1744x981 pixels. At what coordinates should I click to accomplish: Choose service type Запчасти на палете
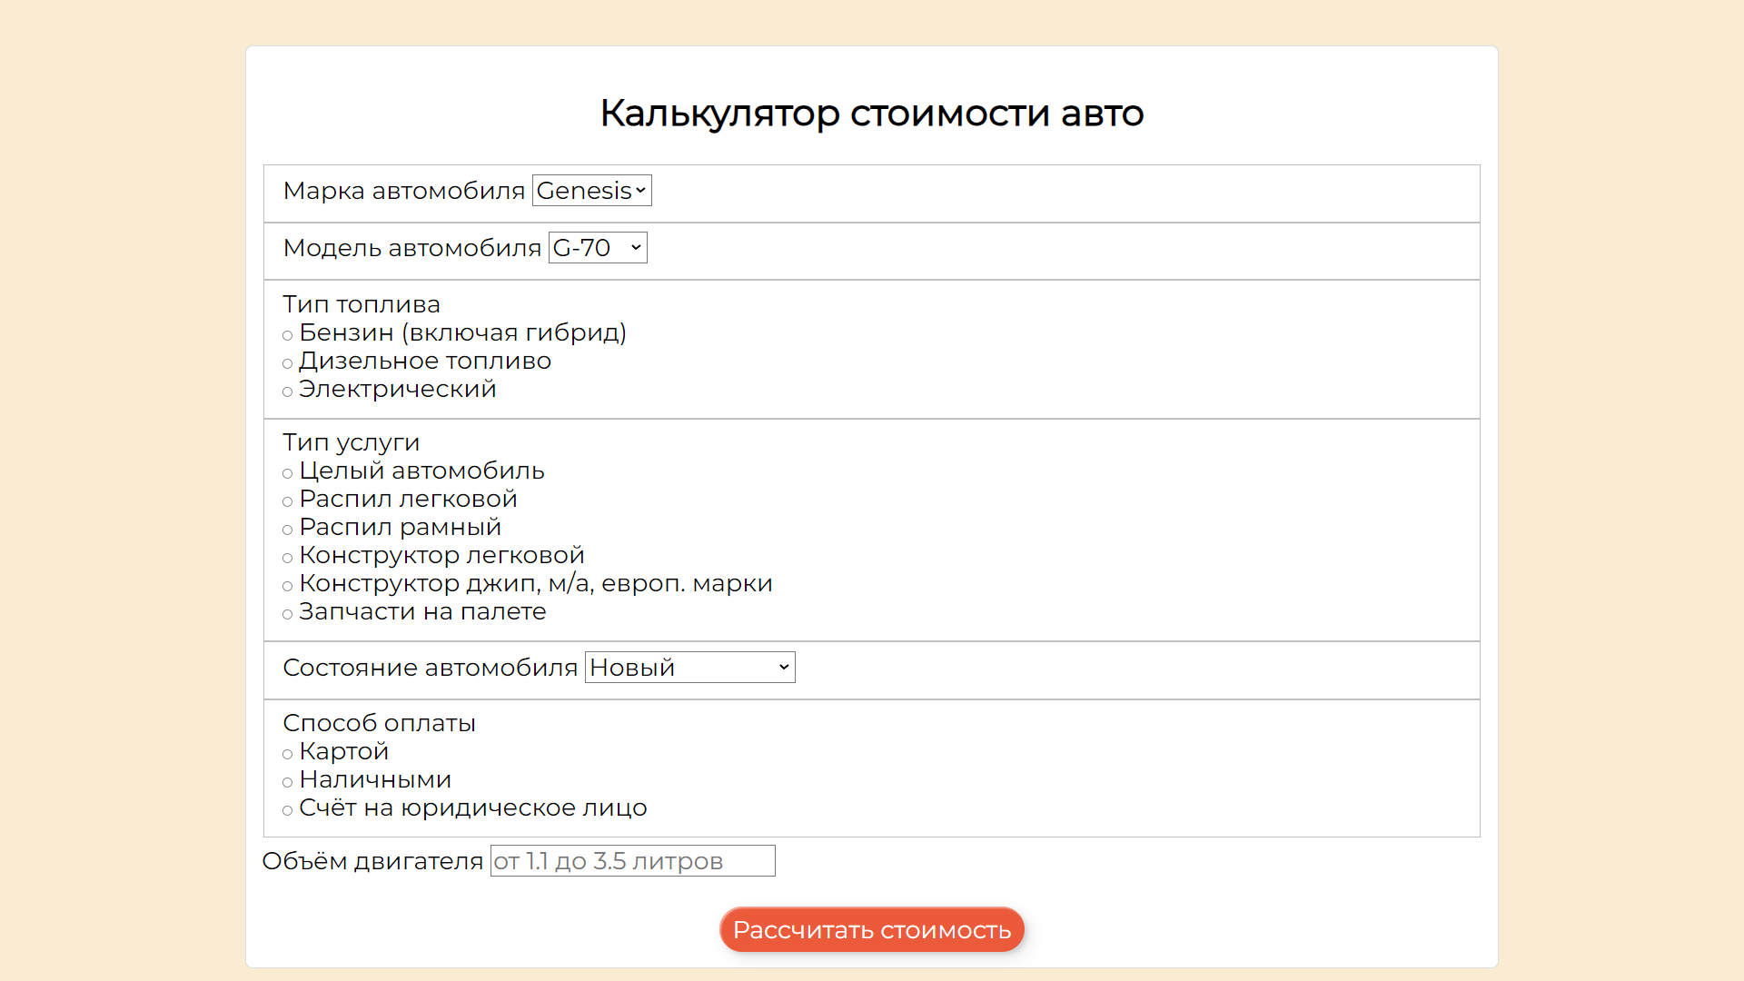[x=288, y=614]
